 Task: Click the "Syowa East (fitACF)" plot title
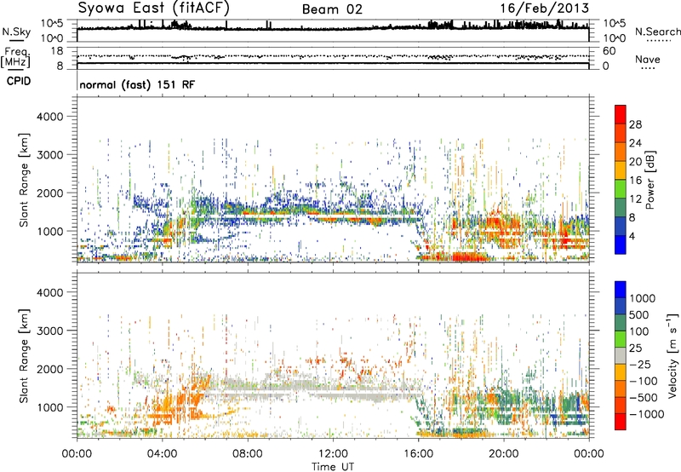[x=153, y=8]
